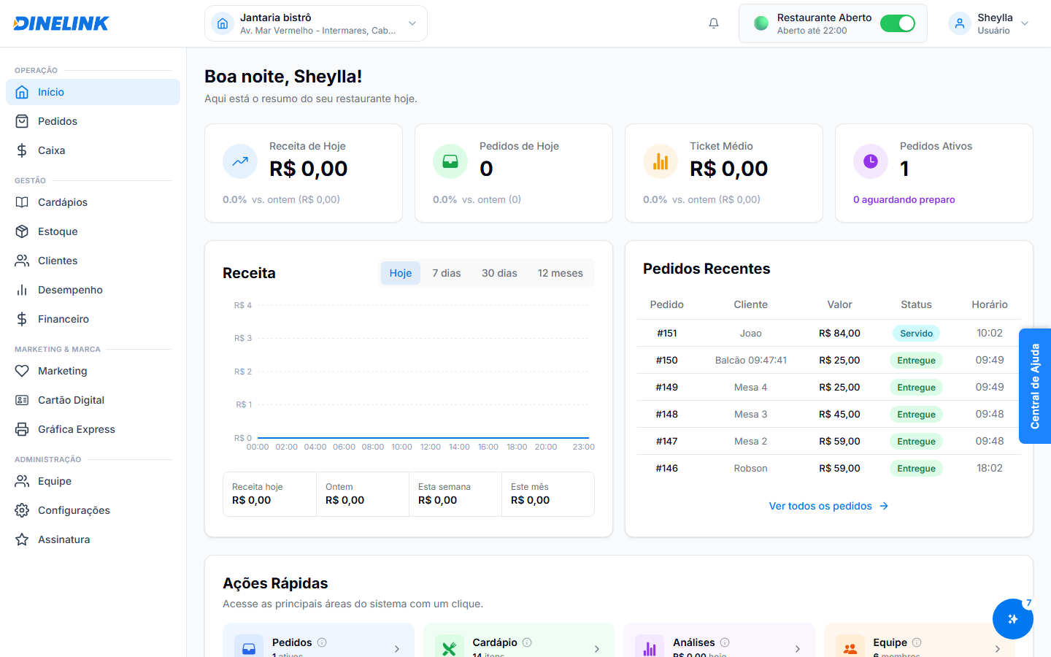
Task: Open Cardápios in the sidebar
Action: coord(93,202)
